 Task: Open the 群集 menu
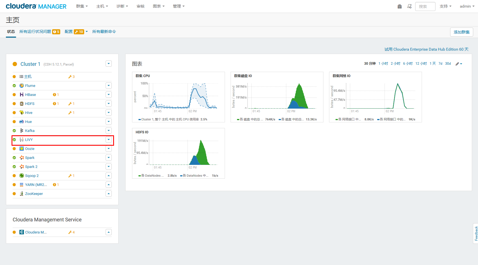click(82, 6)
